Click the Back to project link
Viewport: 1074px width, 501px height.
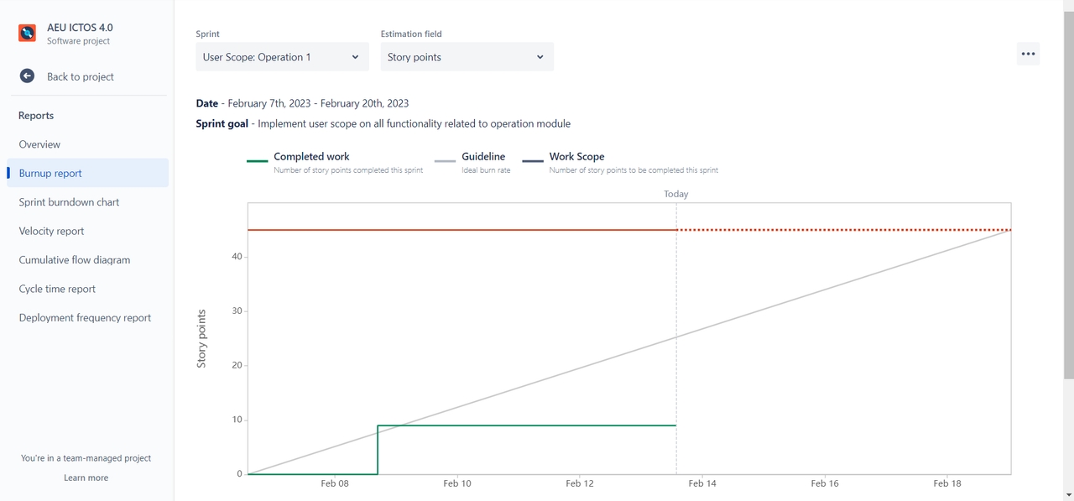pos(80,76)
